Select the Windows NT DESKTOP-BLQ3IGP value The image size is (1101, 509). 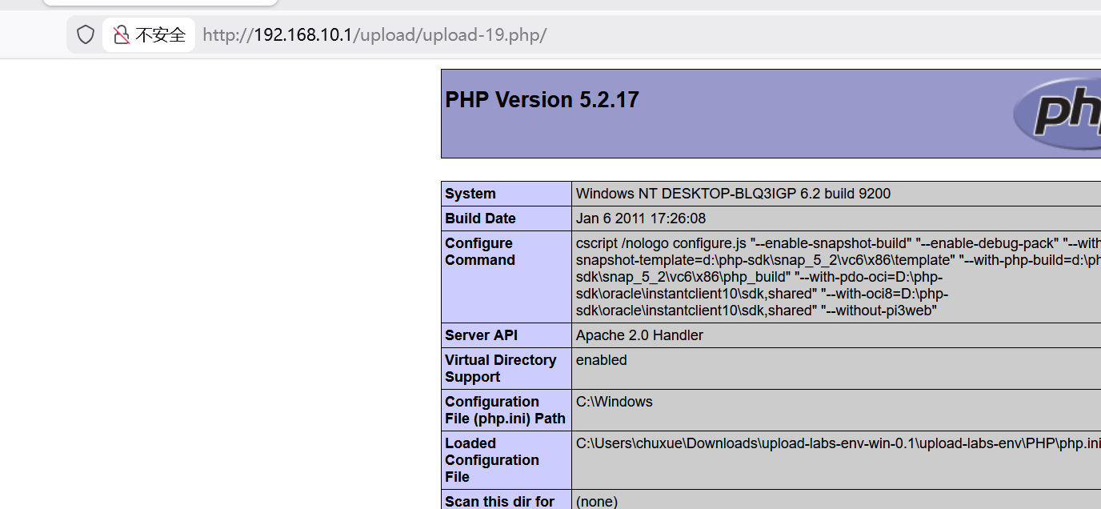(733, 194)
